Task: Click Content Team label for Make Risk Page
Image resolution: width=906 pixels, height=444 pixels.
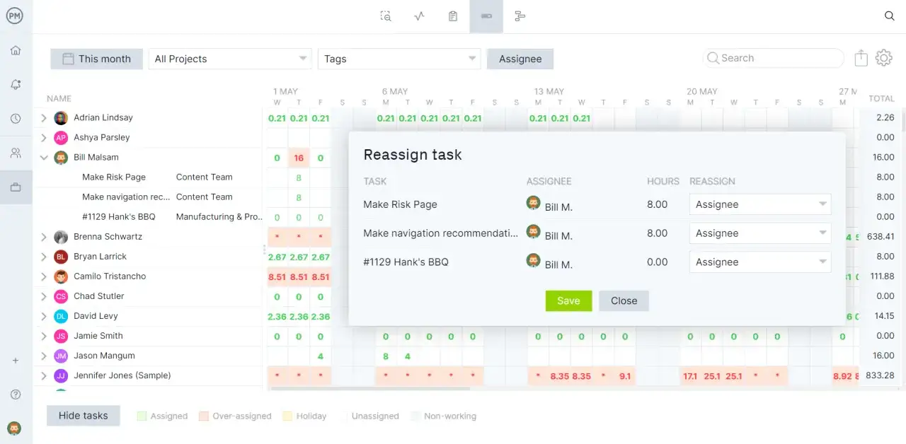Action: 204,177
